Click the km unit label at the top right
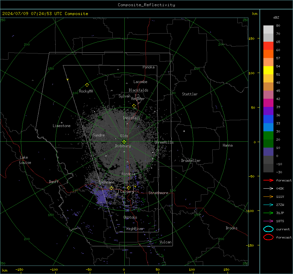The height and width of the screenshot is (274, 293). [x=255, y=14]
